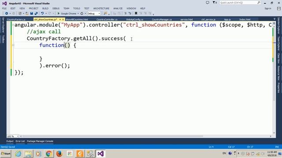Click the Navigate Backward arrow icon
Viewport: 282px width, 158px height.
7,14
